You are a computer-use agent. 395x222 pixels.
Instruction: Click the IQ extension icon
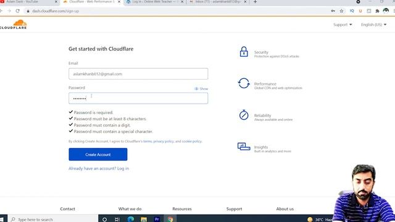pyautogui.click(x=352, y=11)
